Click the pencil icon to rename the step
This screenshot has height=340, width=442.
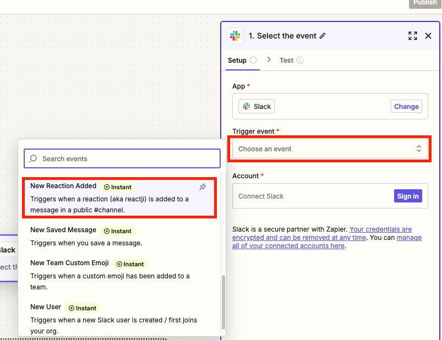(323, 36)
